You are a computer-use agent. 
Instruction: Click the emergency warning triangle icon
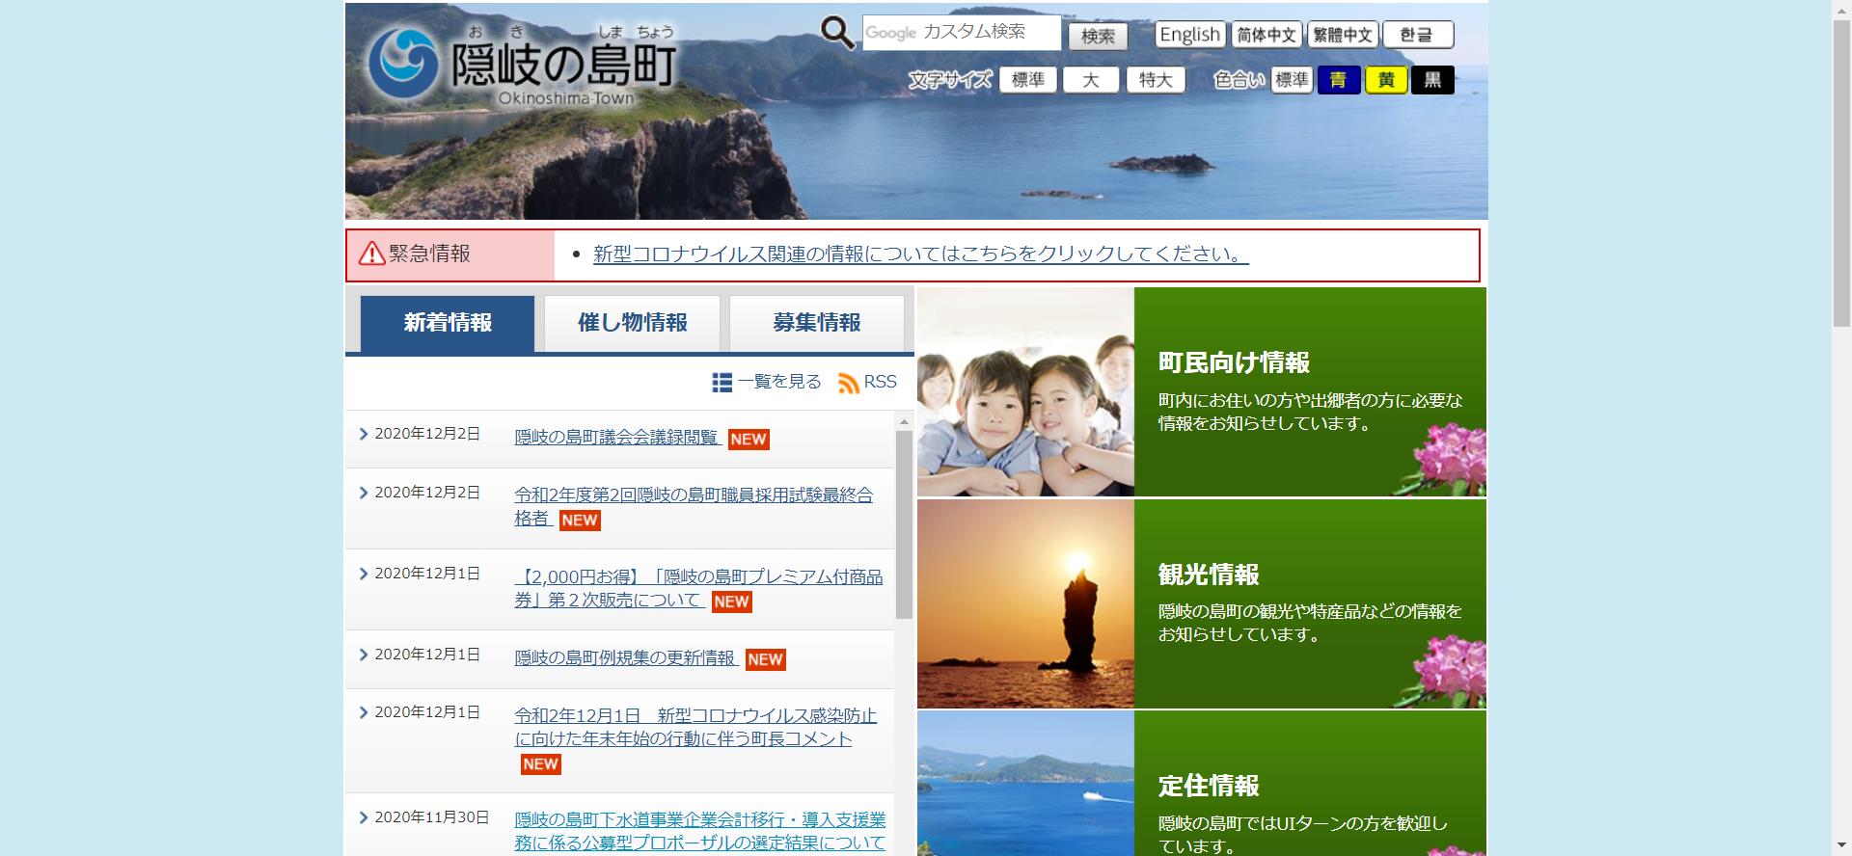371,254
